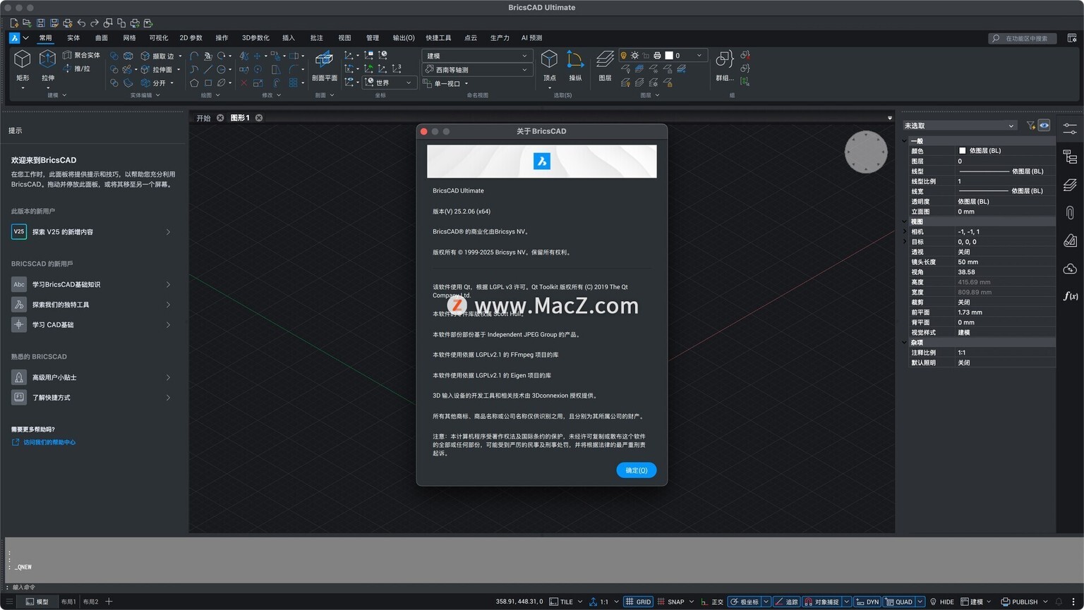The image size is (1084, 610).
Task: Click the 群组 group tool
Action: (724, 66)
